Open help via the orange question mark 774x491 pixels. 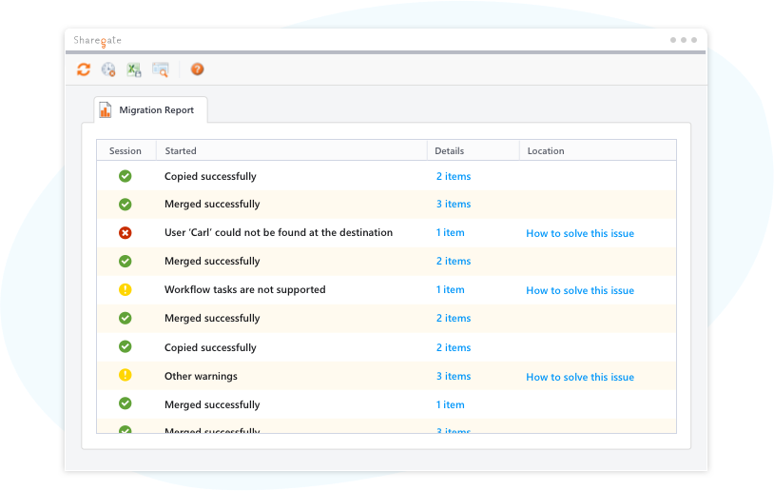pos(198,69)
